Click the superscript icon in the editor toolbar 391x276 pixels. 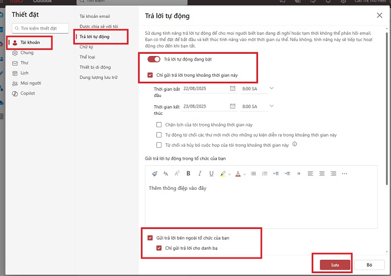[177, 174]
